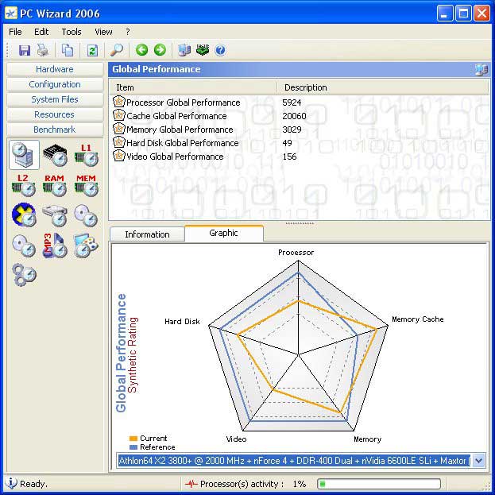Open the Configuration category

click(x=55, y=84)
